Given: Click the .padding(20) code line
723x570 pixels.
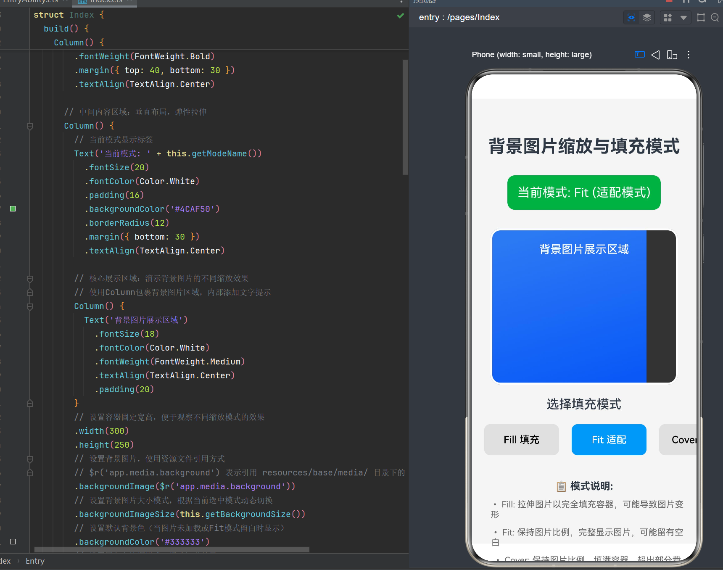Looking at the screenshot, I should (x=124, y=389).
